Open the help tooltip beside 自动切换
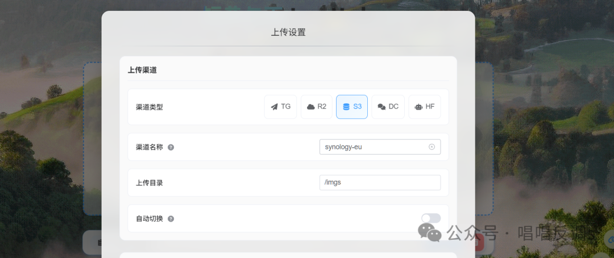Image resolution: width=614 pixels, height=258 pixels. 171,219
